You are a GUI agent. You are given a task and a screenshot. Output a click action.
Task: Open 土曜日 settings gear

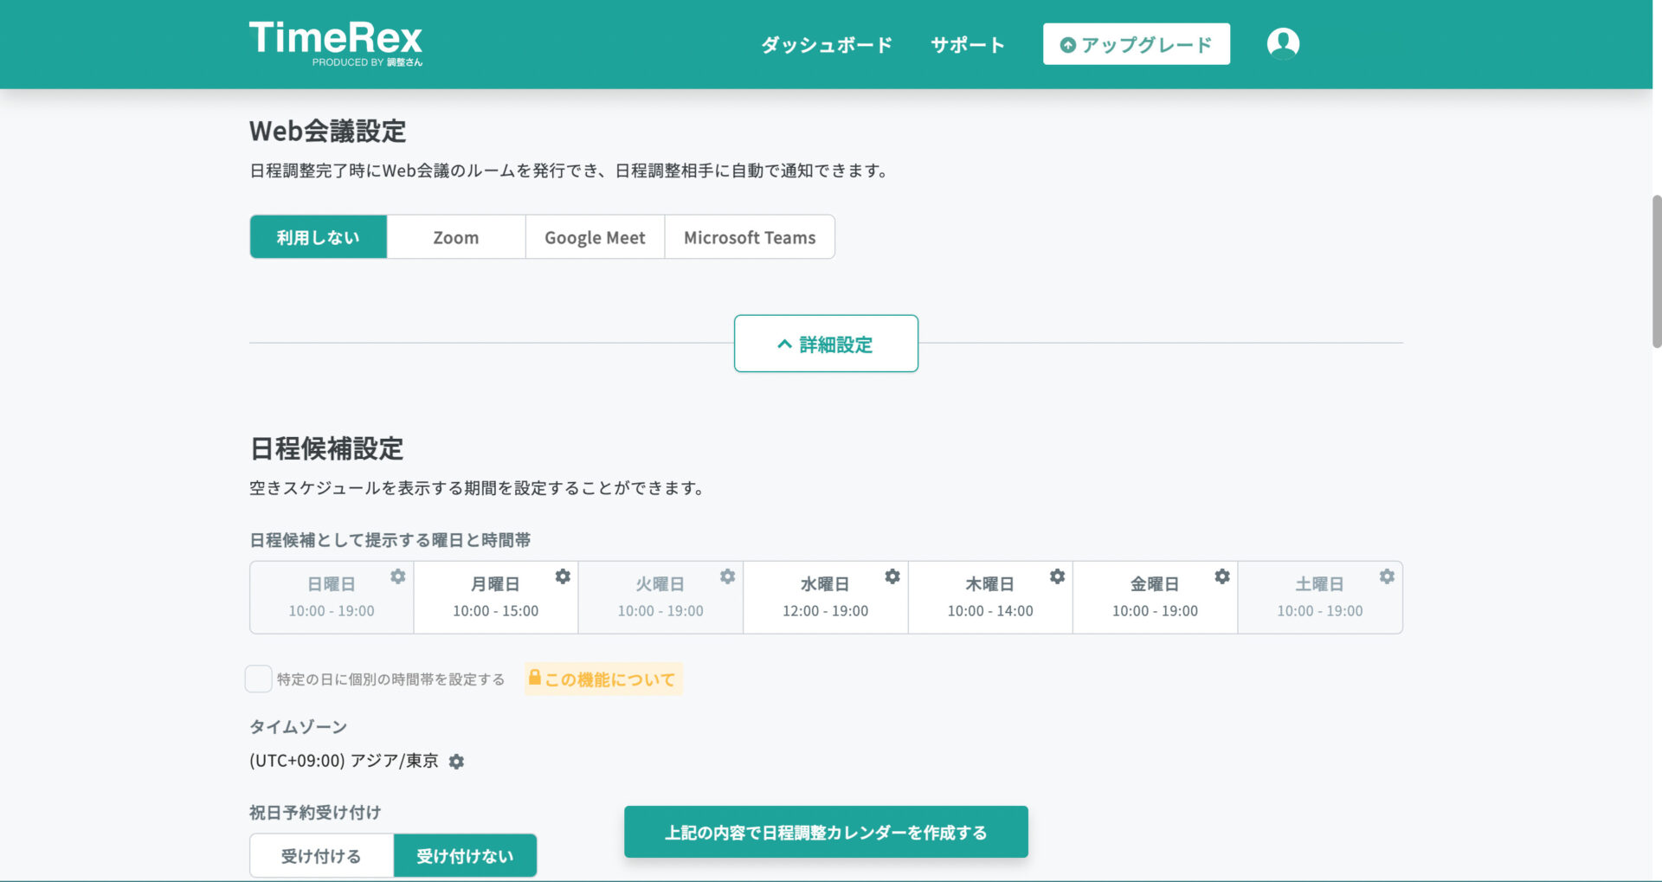pyautogui.click(x=1387, y=576)
